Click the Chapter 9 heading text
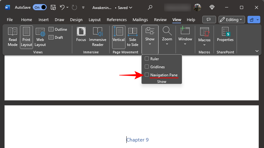 click(138, 140)
